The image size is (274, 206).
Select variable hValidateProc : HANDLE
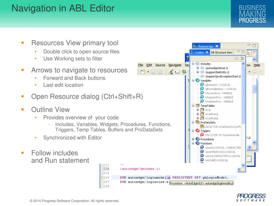point(219,102)
